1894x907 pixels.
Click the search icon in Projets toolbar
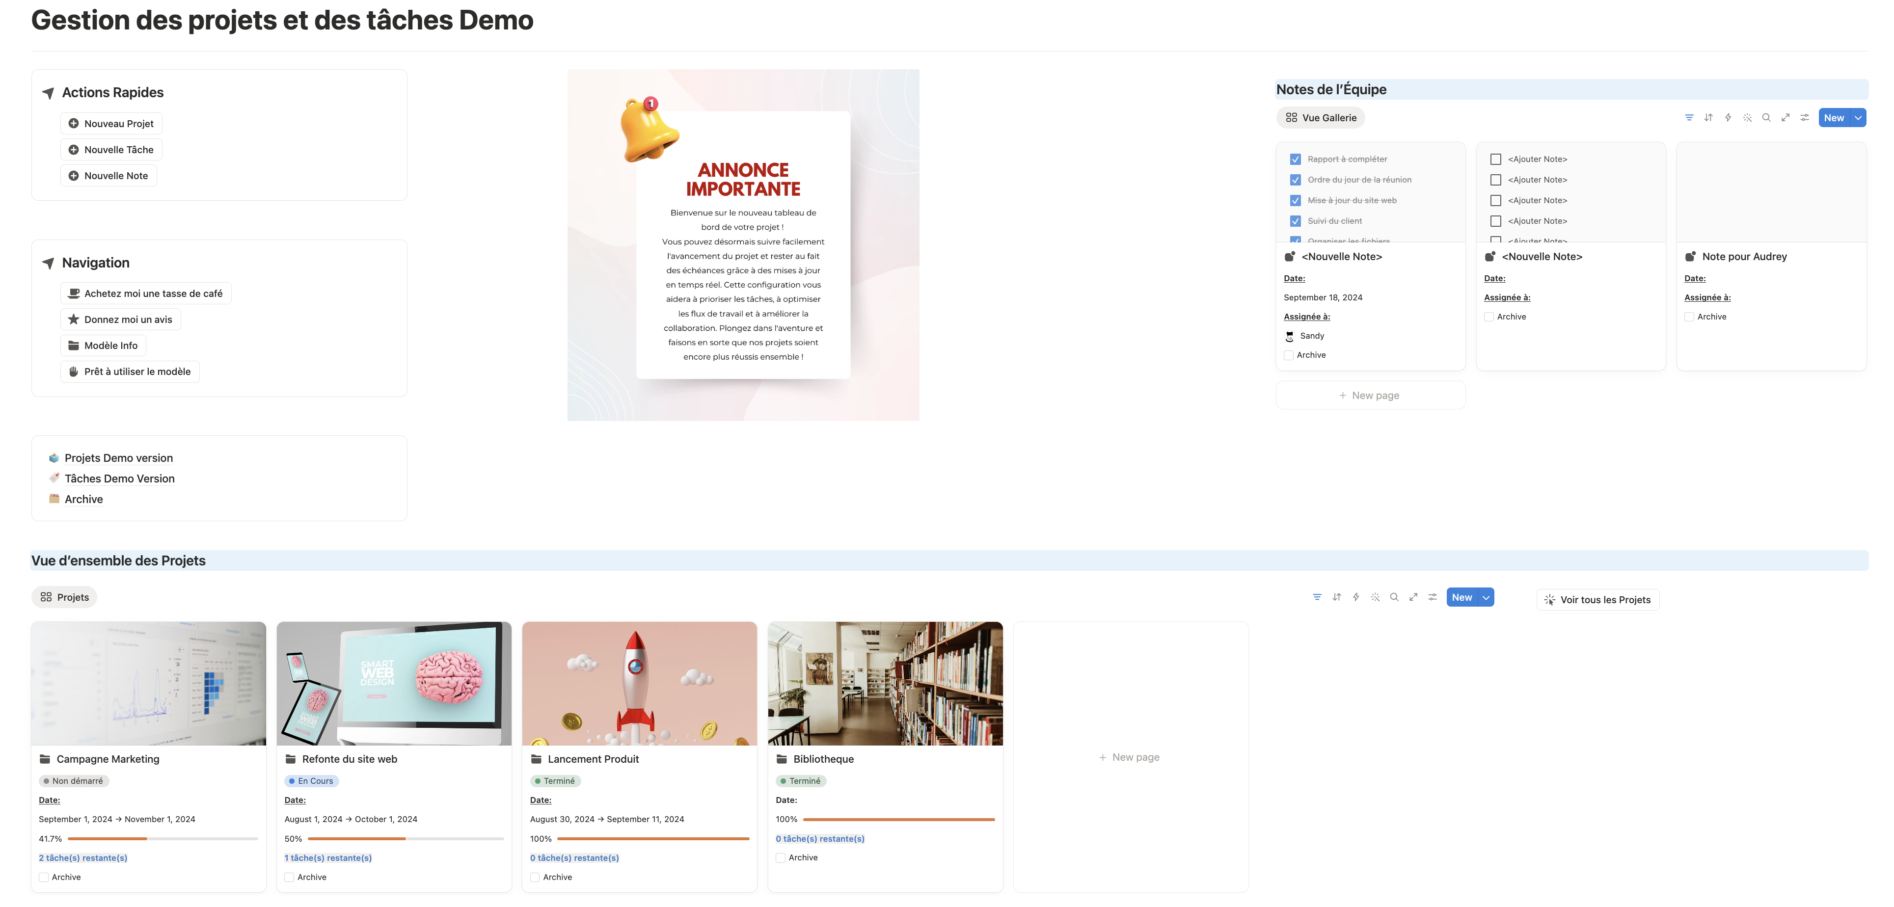pyautogui.click(x=1394, y=597)
